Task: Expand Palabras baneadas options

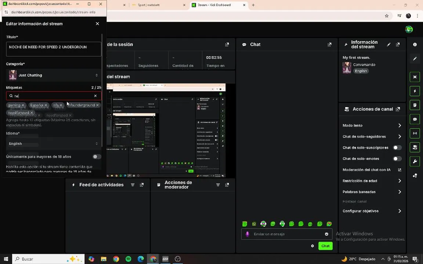Action: pos(399,192)
